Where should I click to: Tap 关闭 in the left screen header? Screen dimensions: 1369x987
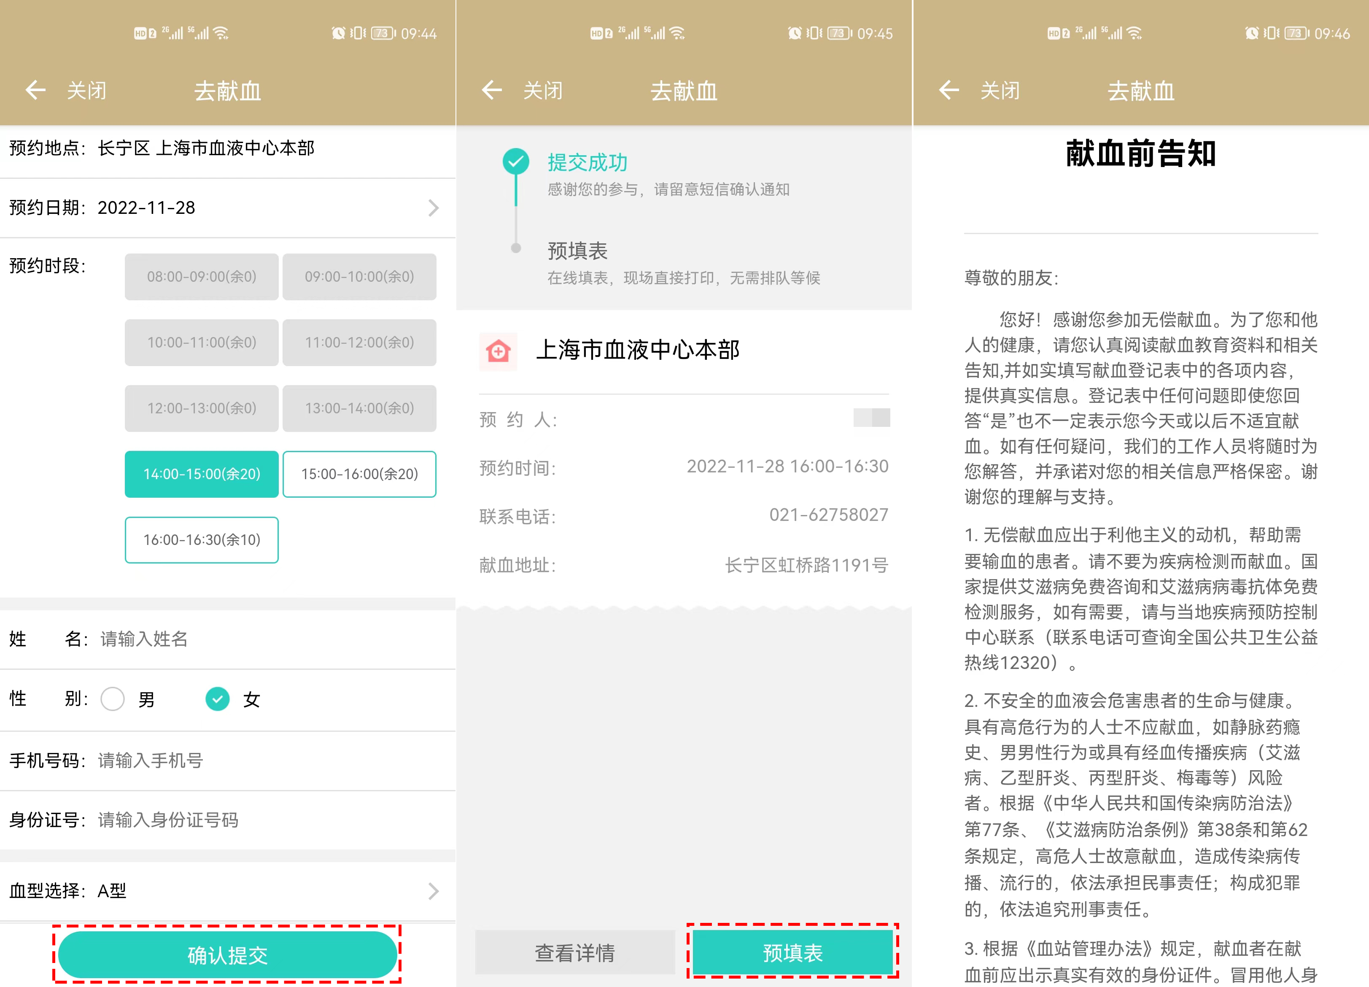[86, 91]
